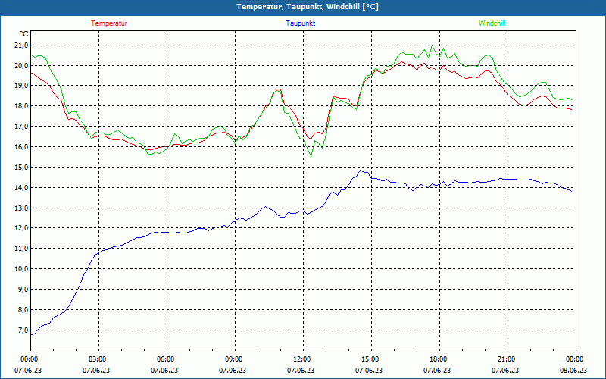This screenshot has width=606, height=379.
Task: Click the 07.06.23 date under 18:00
Action: pyautogui.click(x=437, y=370)
